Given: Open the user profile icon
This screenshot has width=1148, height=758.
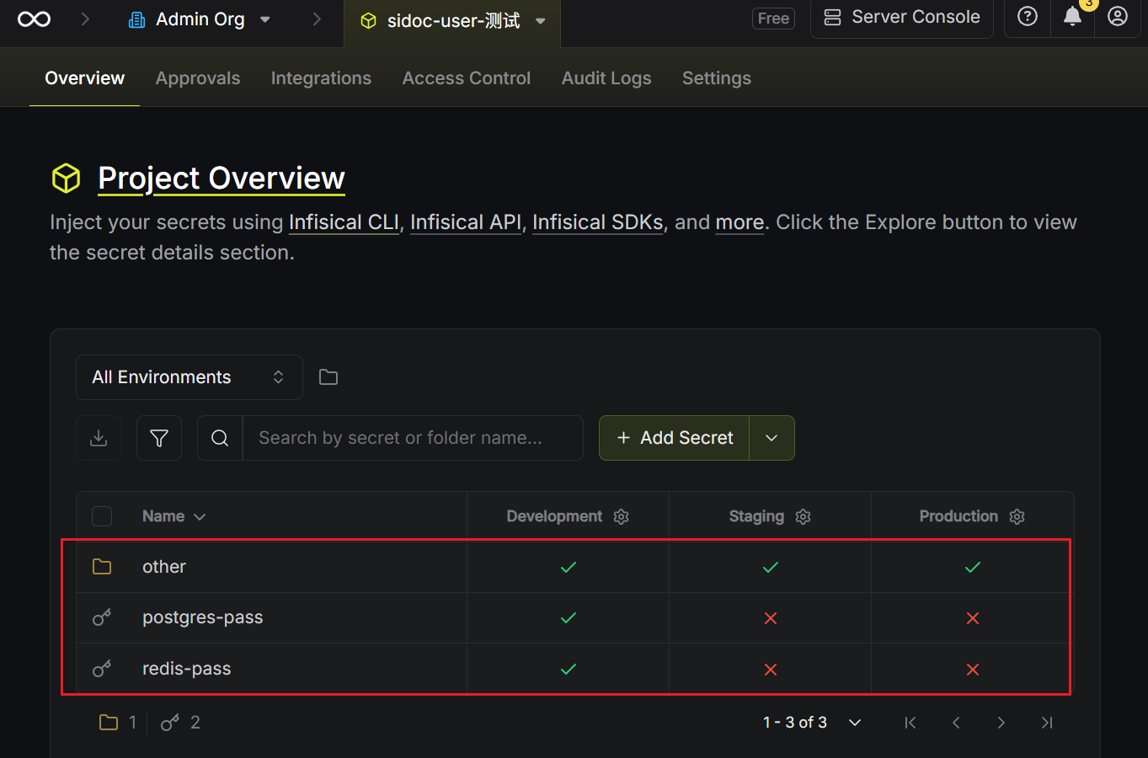Looking at the screenshot, I should (x=1117, y=17).
